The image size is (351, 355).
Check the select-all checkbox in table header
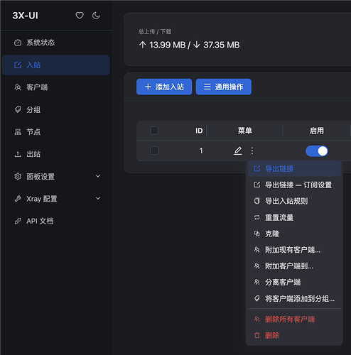click(154, 131)
